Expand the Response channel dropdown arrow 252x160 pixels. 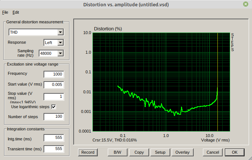(x=61, y=43)
